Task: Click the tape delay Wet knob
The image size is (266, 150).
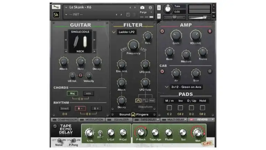Action: [x=198, y=133]
